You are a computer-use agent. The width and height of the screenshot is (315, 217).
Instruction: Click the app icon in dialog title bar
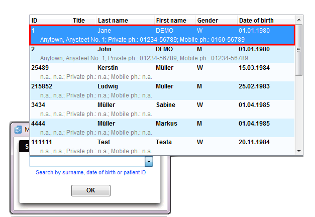18,130
